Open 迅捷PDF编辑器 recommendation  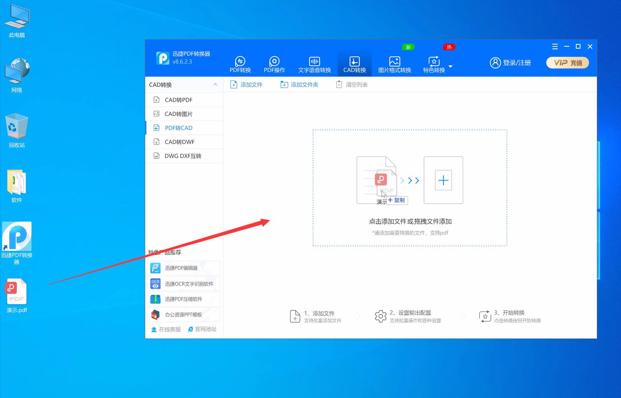(184, 268)
